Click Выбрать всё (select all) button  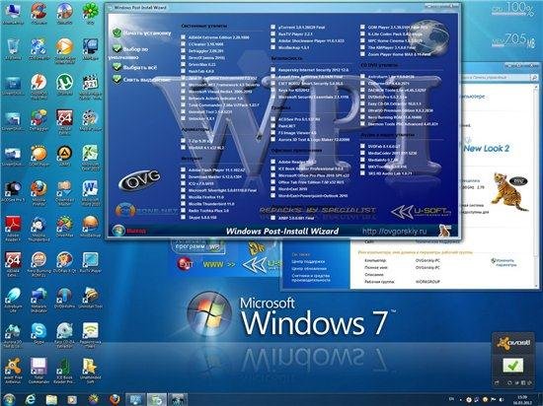(x=135, y=67)
